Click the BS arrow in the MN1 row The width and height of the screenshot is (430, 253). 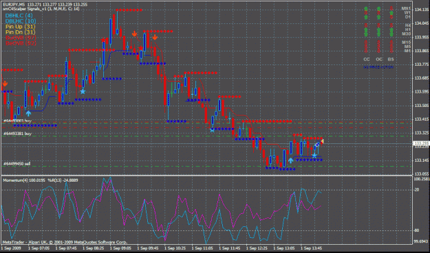(391, 8)
